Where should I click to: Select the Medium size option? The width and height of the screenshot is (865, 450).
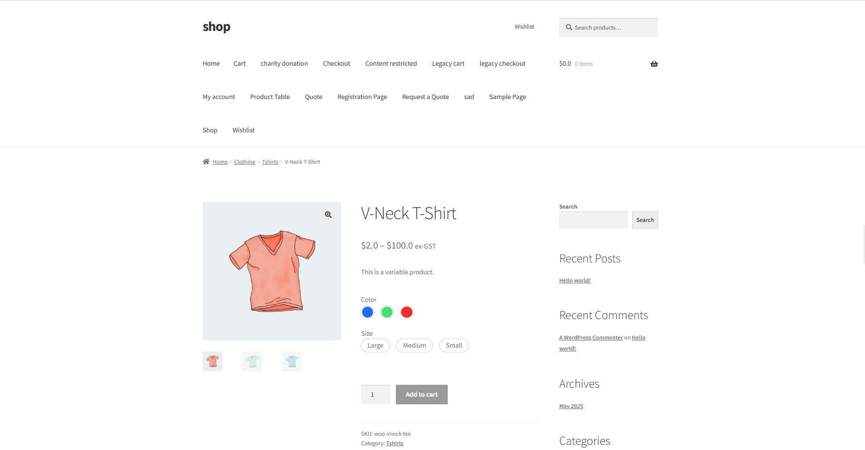point(414,346)
